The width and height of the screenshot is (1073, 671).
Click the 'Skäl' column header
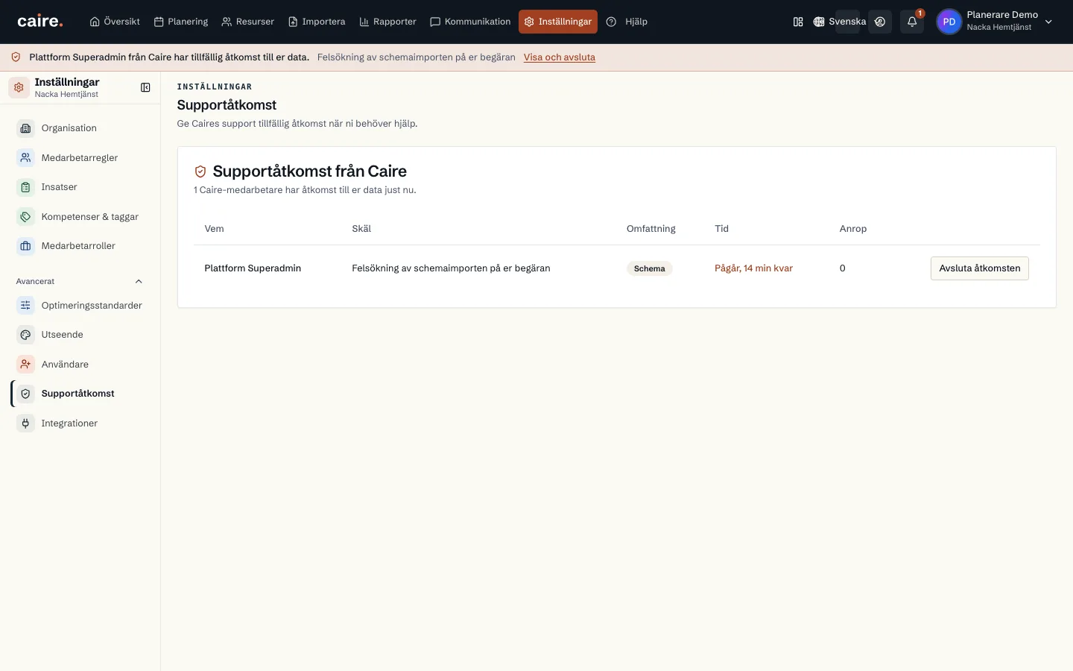coord(361,229)
